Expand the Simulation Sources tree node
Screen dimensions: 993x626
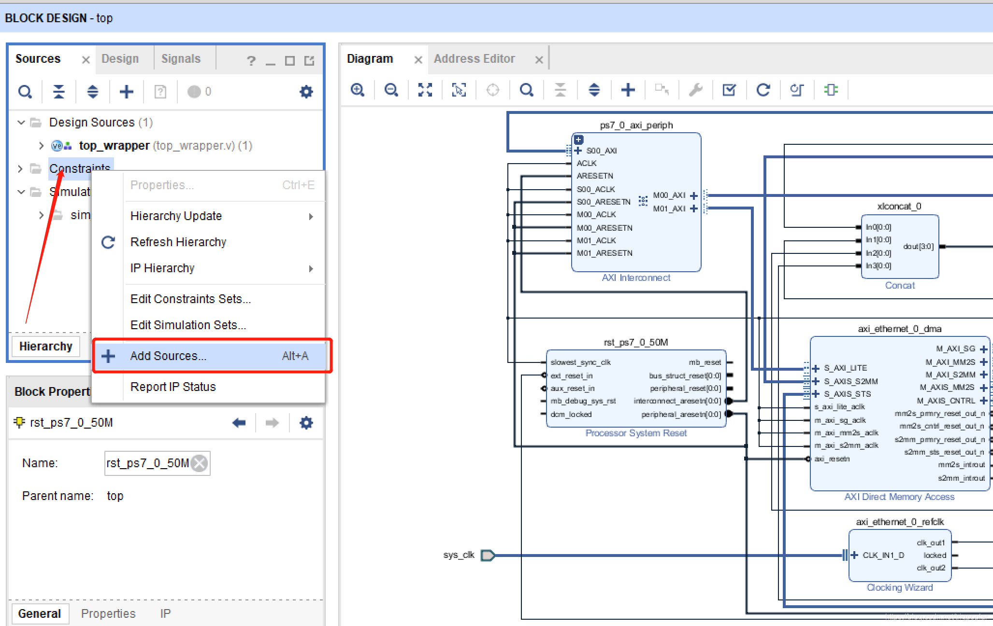tap(19, 191)
